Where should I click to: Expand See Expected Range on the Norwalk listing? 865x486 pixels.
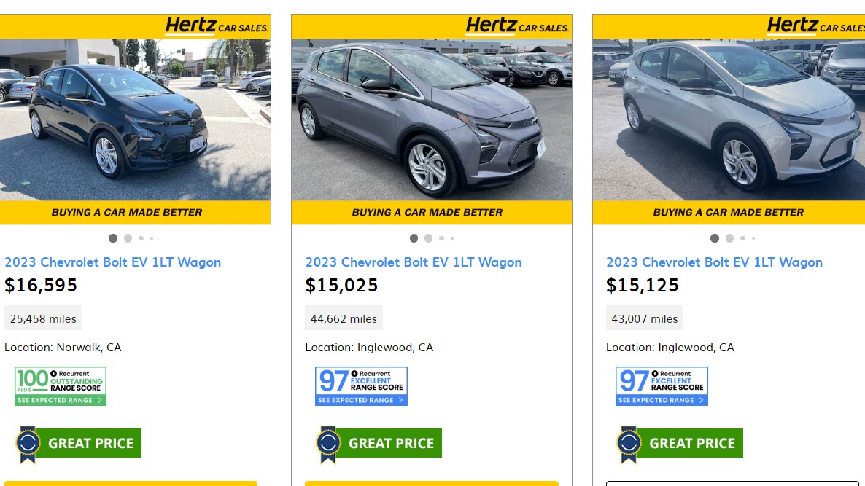pyautogui.click(x=60, y=400)
